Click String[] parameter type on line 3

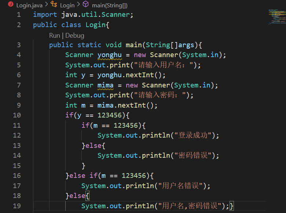coord(162,45)
